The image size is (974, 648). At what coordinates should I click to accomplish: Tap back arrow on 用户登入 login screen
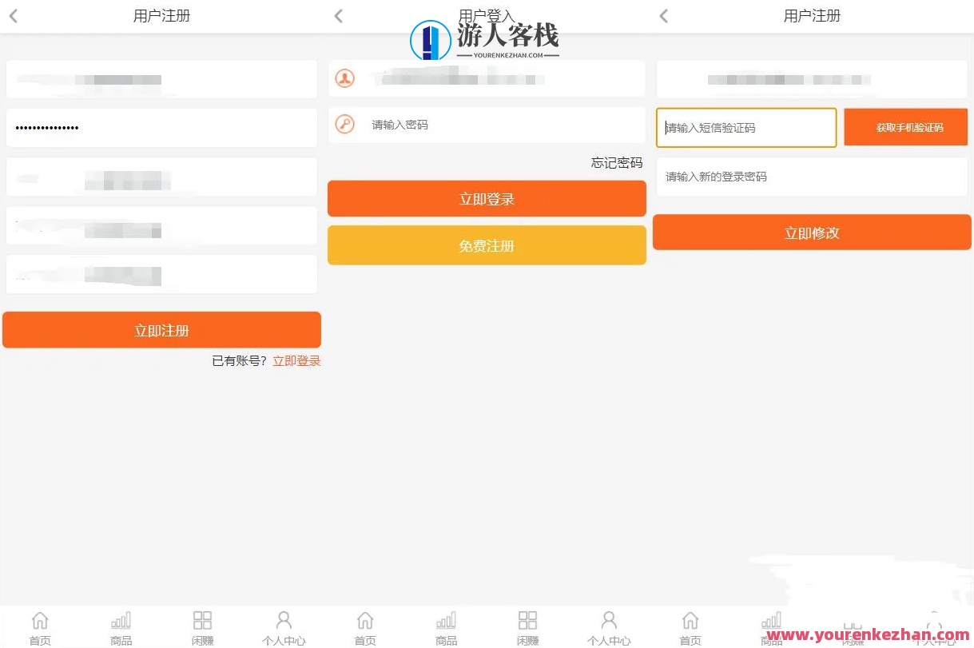[339, 16]
